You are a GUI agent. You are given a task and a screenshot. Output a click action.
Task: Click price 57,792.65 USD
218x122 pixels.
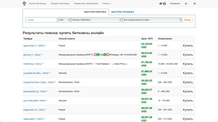147,64
